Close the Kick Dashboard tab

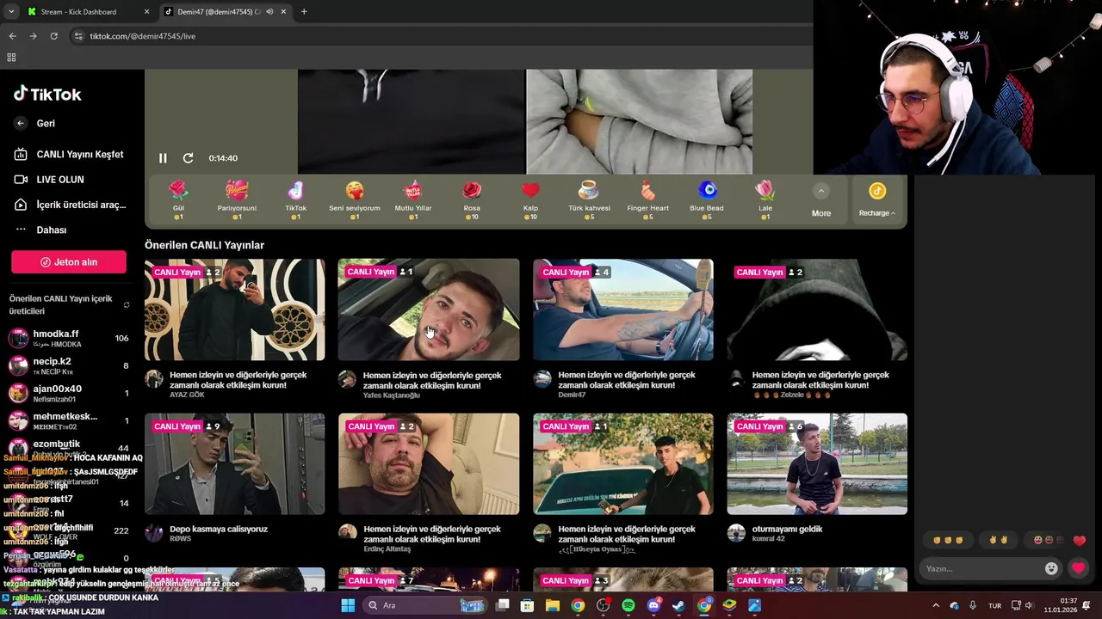146,12
